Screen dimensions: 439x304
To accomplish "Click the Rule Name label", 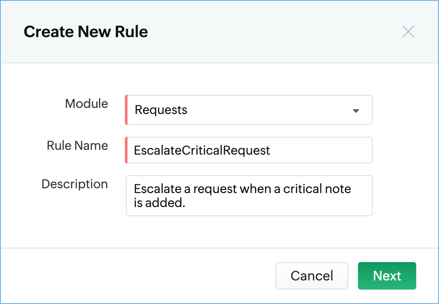I will (77, 146).
